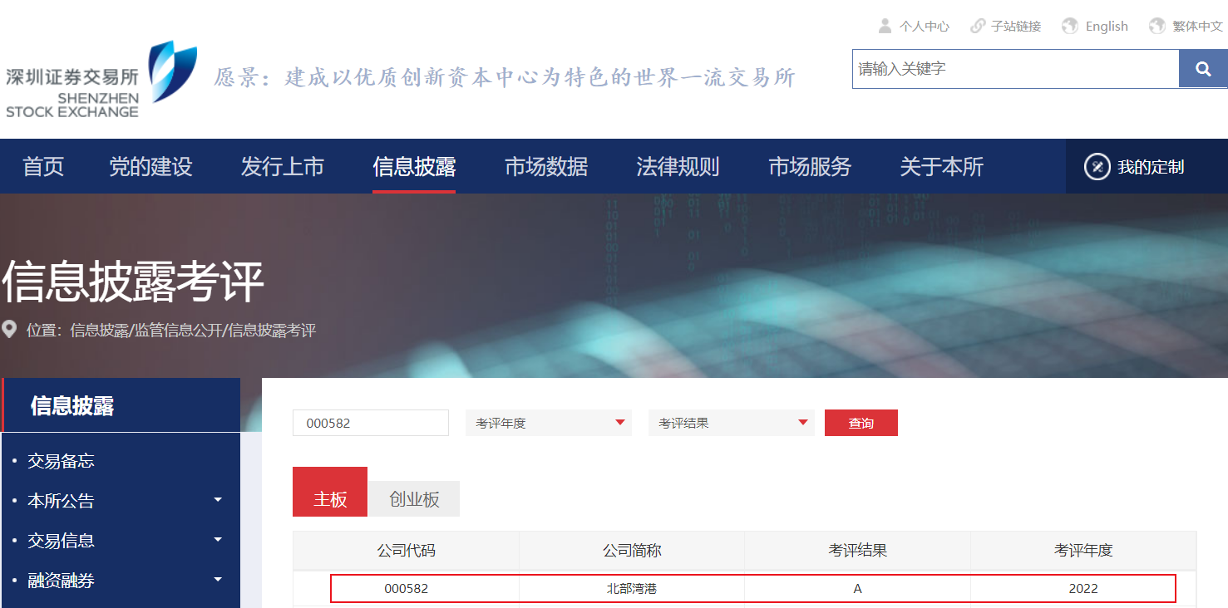
Task: Open 发行上市 menu
Action: pos(283,167)
